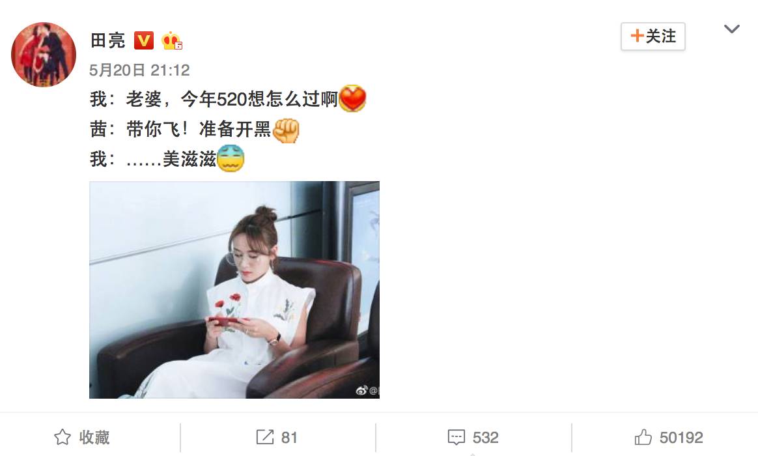Click the red heart emoji
Viewport: 758px width, 456px height.
352,98
